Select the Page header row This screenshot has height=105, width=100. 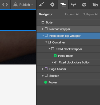[x=68, y=69]
